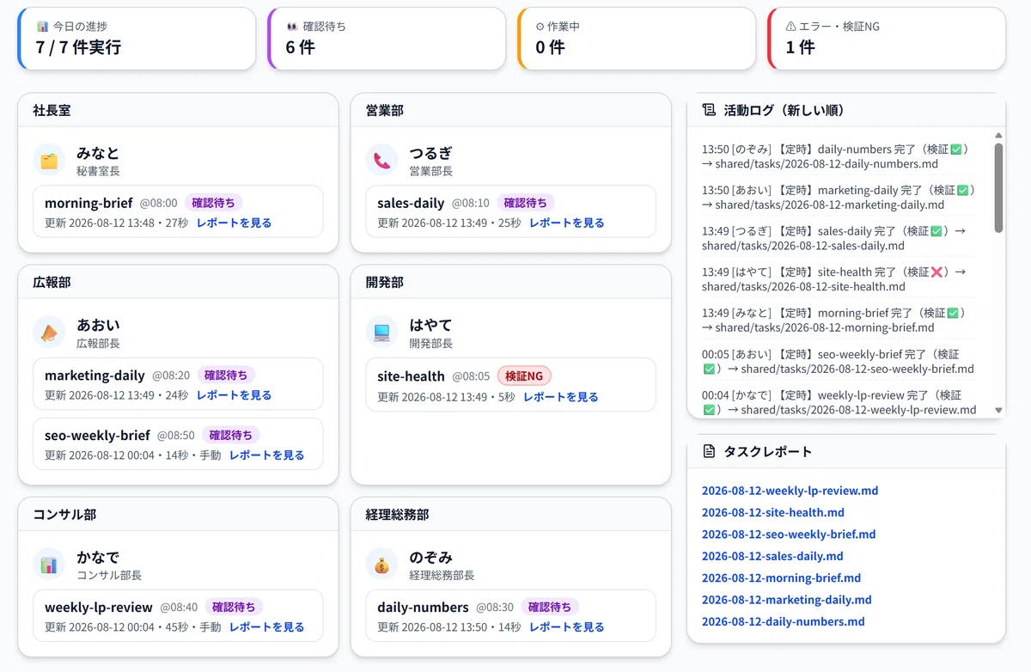
Task: Click the 00:05 あおい seo-weekly-brief log entry
Action: tap(839, 361)
